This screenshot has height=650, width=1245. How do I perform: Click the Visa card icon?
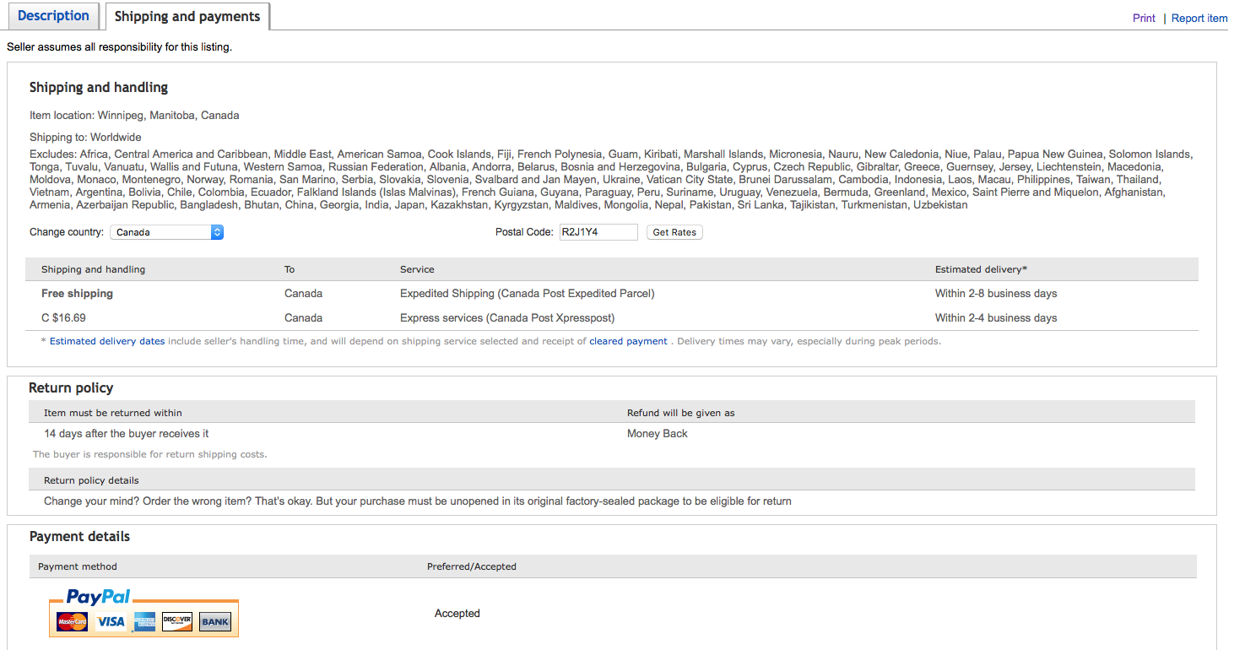pyautogui.click(x=111, y=622)
